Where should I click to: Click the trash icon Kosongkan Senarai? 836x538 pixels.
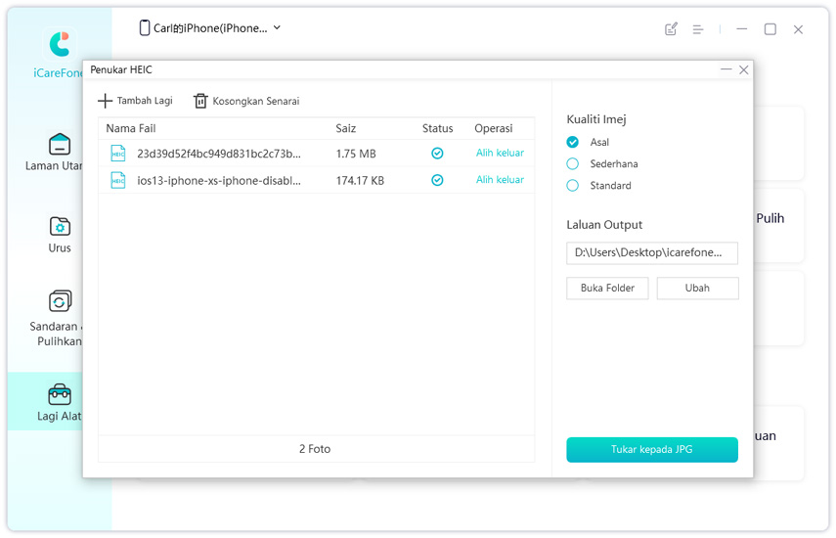pyautogui.click(x=200, y=101)
